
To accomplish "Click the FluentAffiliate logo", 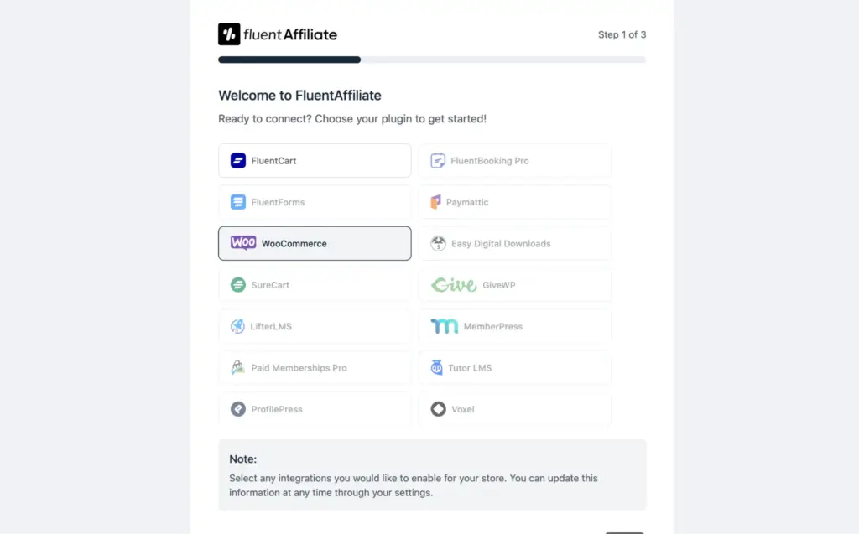I will pos(277,34).
